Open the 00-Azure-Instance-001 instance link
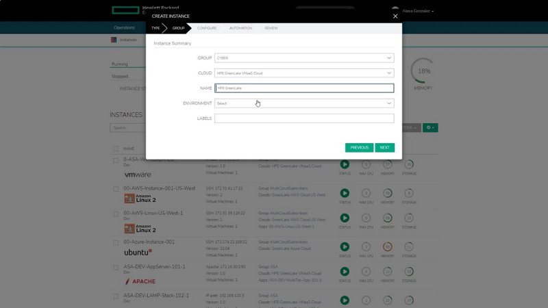 coord(149,242)
